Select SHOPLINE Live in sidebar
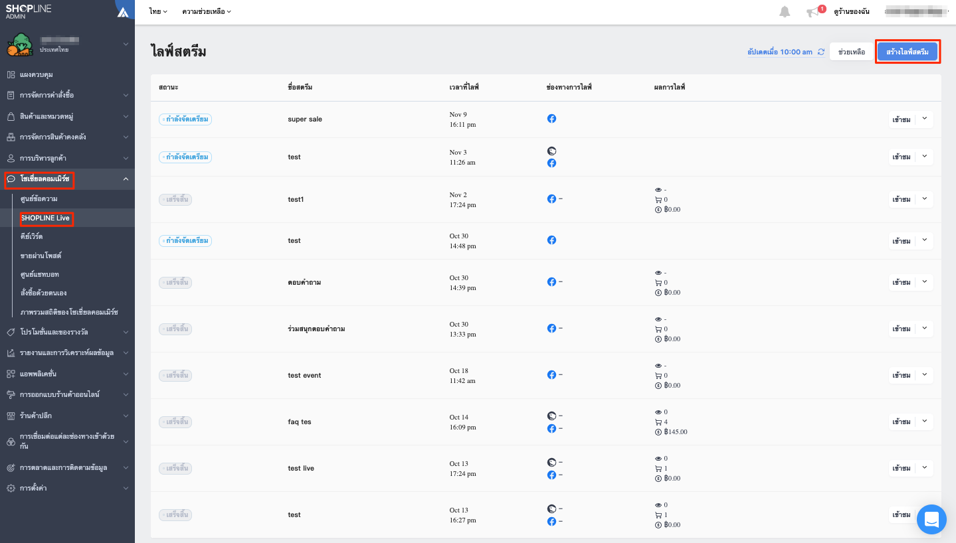The image size is (956, 543). pos(45,218)
